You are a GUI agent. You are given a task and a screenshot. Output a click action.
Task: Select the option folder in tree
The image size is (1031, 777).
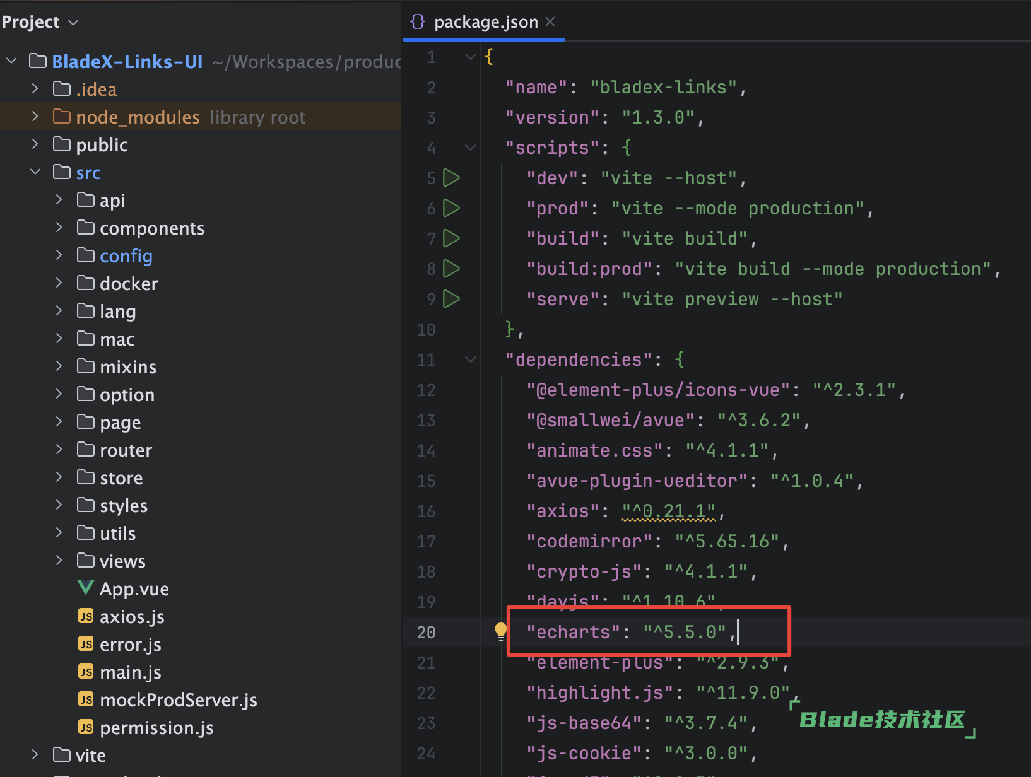(127, 395)
